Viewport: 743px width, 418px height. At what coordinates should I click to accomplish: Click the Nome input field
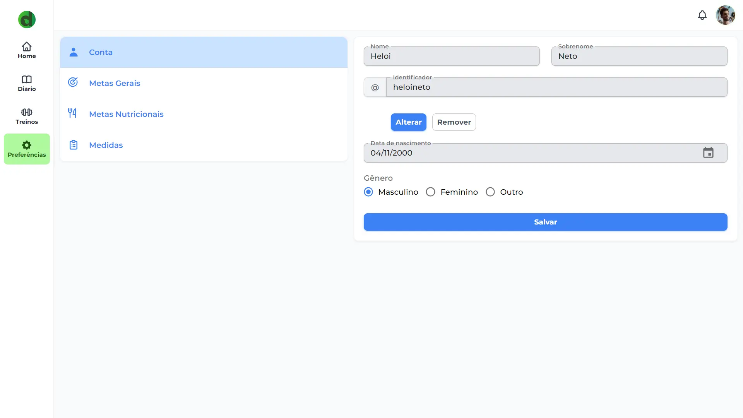click(452, 56)
